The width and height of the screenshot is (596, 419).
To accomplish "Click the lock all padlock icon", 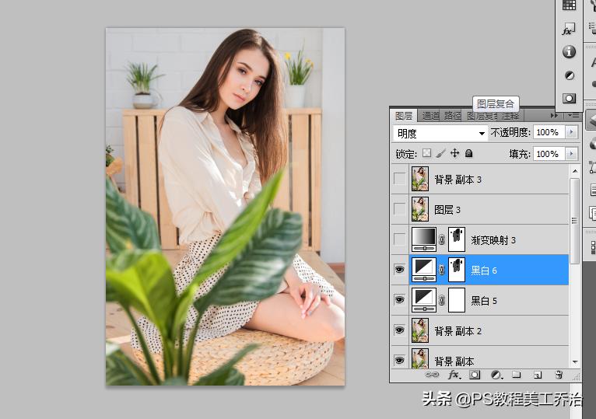I will pos(468,153).
